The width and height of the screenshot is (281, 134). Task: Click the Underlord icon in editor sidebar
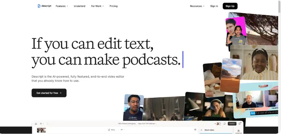point(238,130)
